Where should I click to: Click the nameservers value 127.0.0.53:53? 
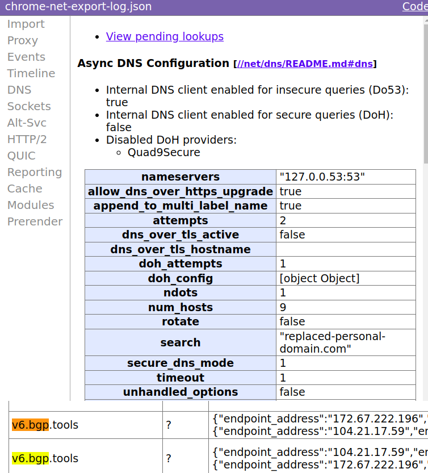coord(322,177)
